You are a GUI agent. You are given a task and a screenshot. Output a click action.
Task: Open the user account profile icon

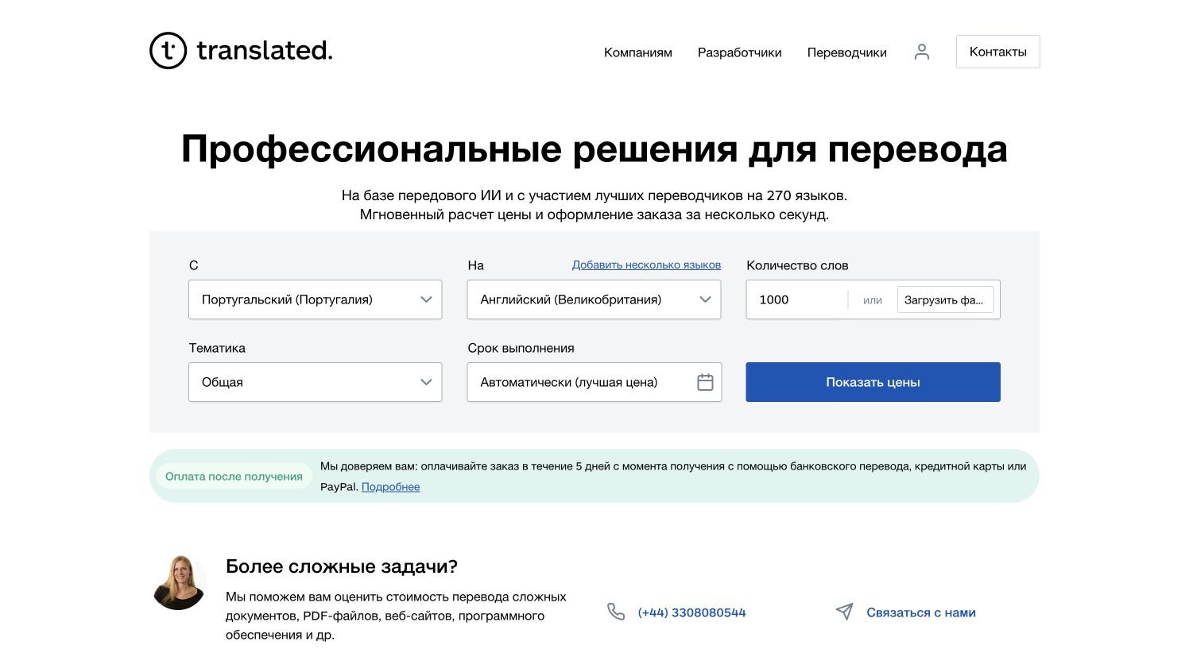922,52
